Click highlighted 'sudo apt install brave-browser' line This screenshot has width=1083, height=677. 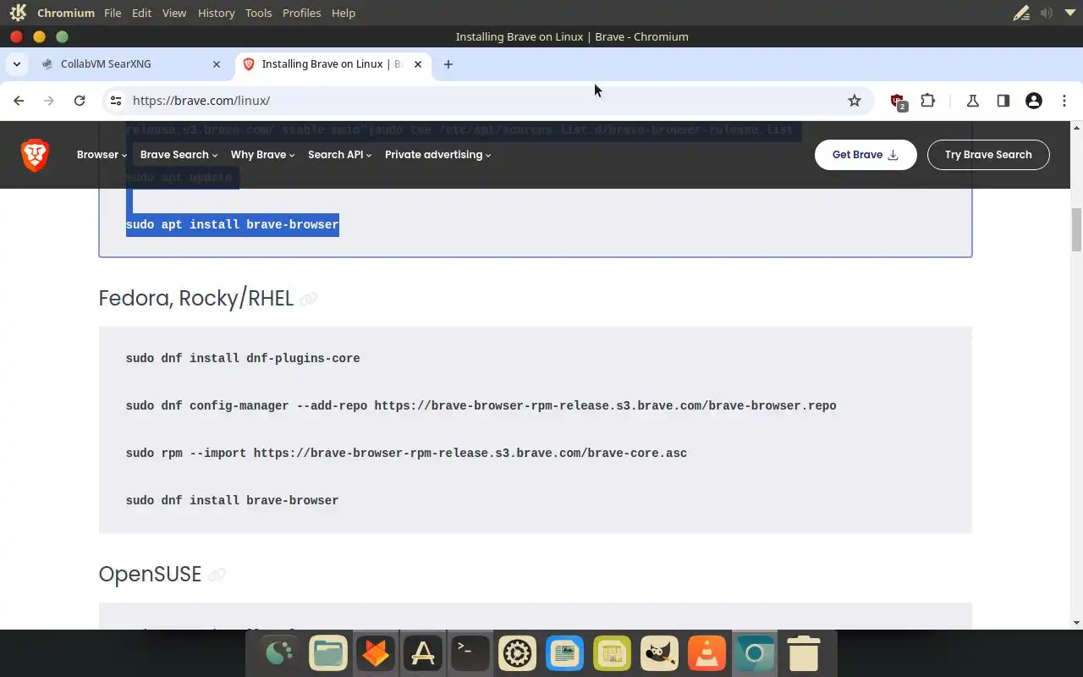[x=232, y=225]
